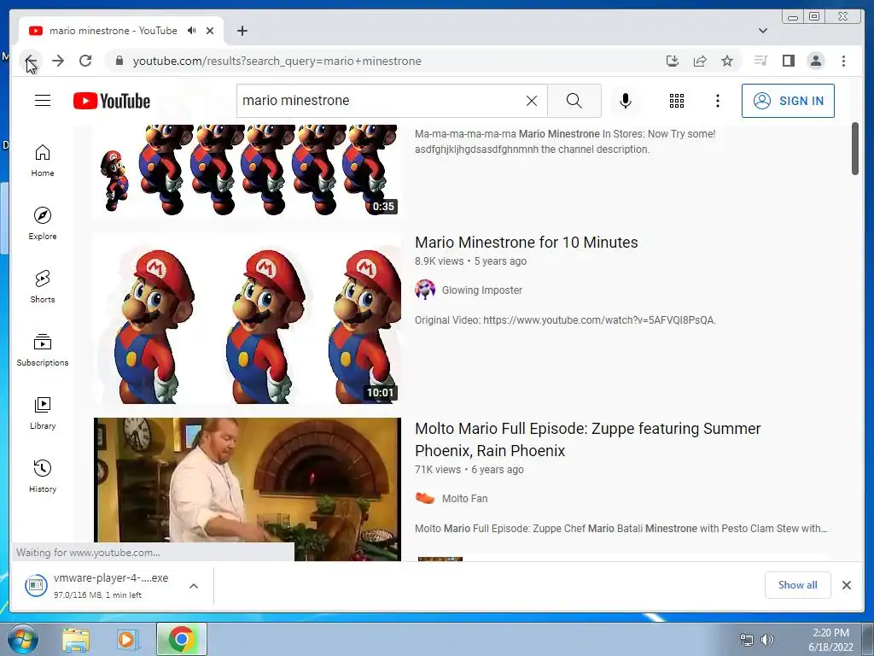Click the Chrome taskbar icon
The width and height of the screenshot is (874, 656).
click(181, 639)
